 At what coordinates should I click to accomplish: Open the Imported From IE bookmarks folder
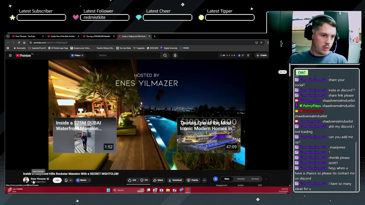click(37, 48)
